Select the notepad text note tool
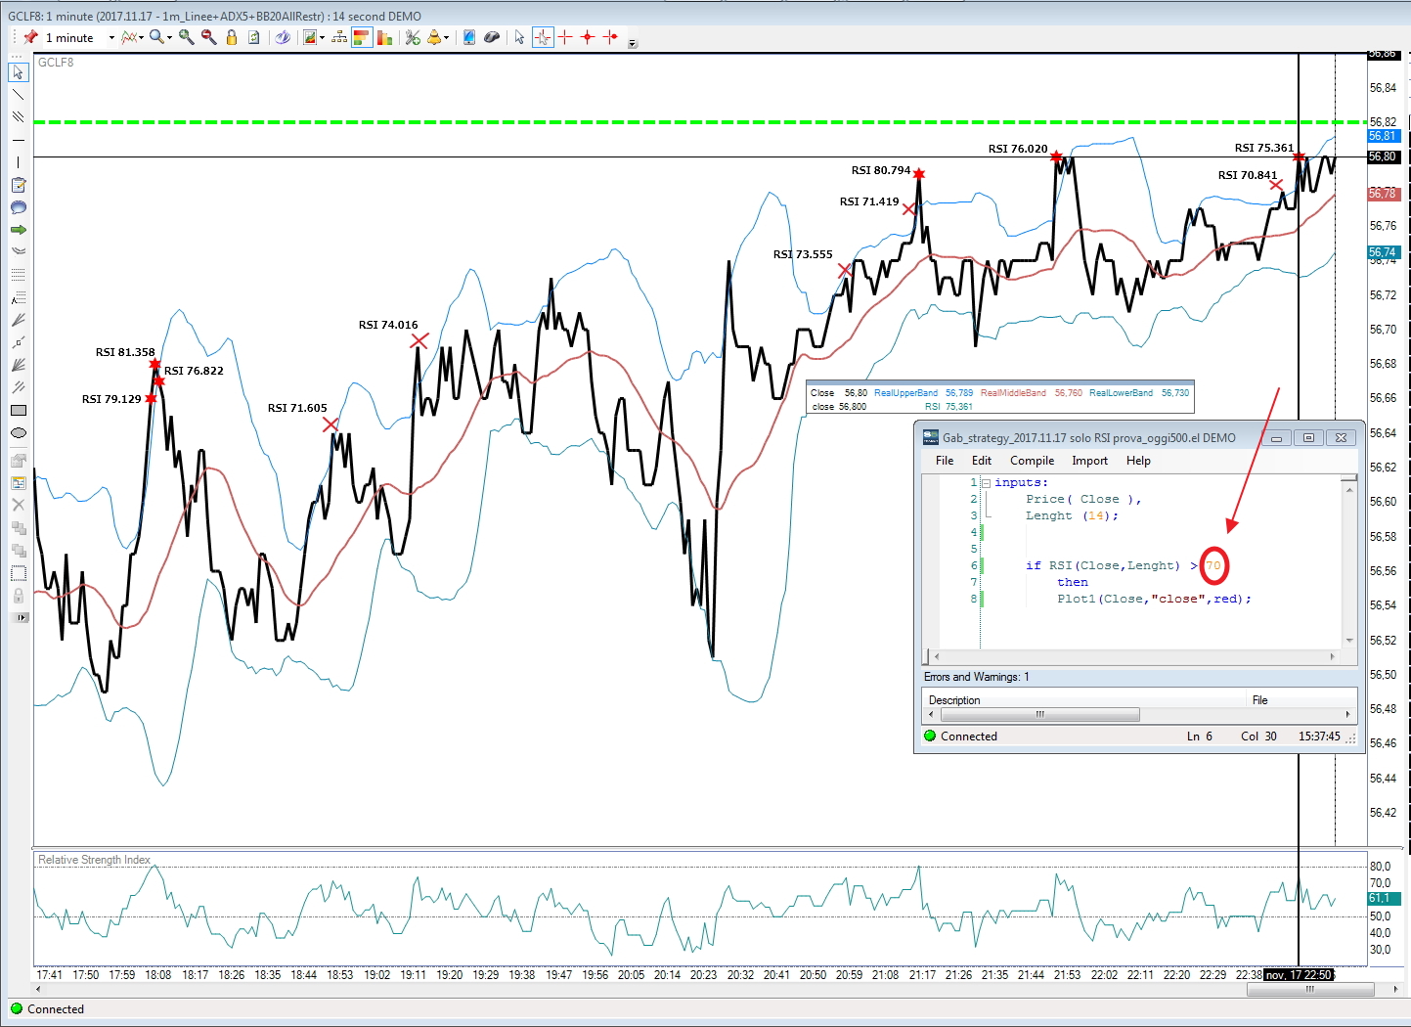This screenshot has width=1411, height=1027. tap(18, 185)
